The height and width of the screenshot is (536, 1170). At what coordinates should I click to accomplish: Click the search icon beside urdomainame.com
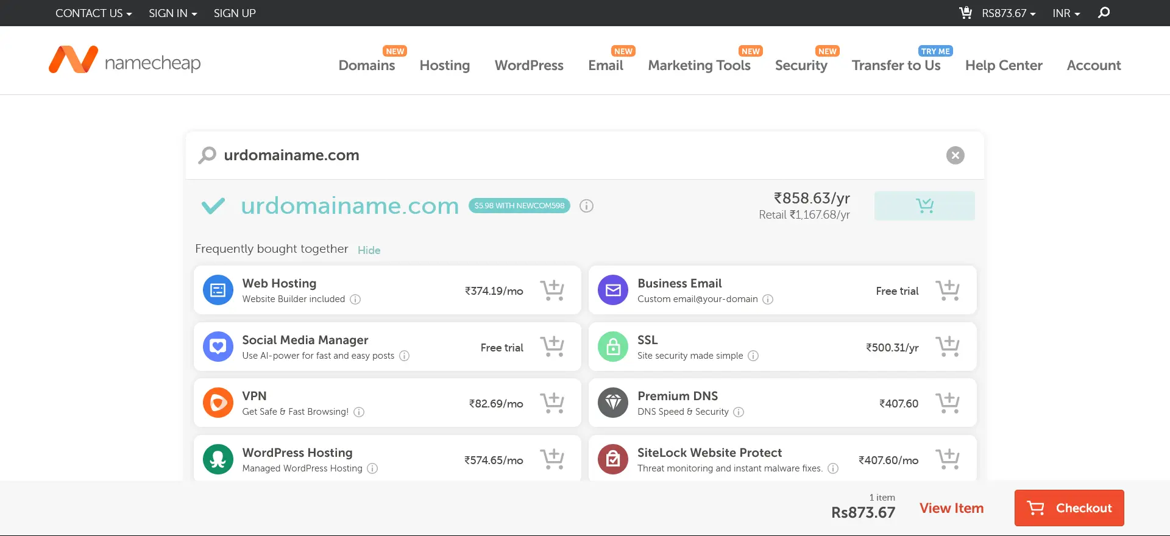(x=207, y=155)
